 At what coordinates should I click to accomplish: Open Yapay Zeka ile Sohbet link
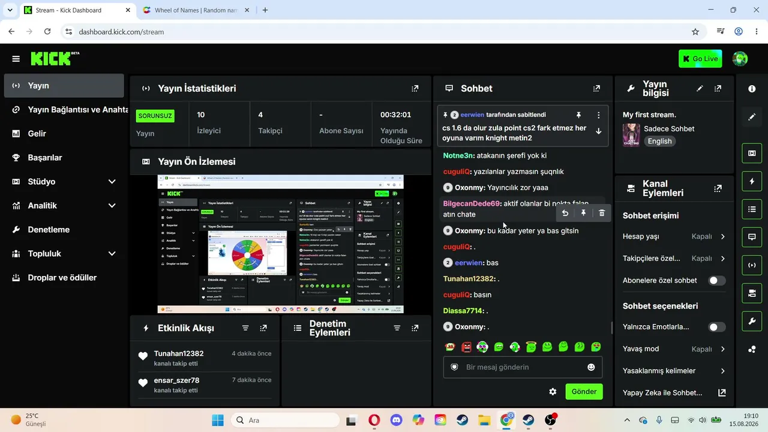pos(674,392)
